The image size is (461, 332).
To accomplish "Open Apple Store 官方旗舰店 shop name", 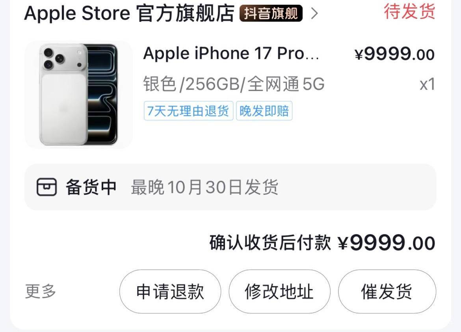I will tap(129, 13).
